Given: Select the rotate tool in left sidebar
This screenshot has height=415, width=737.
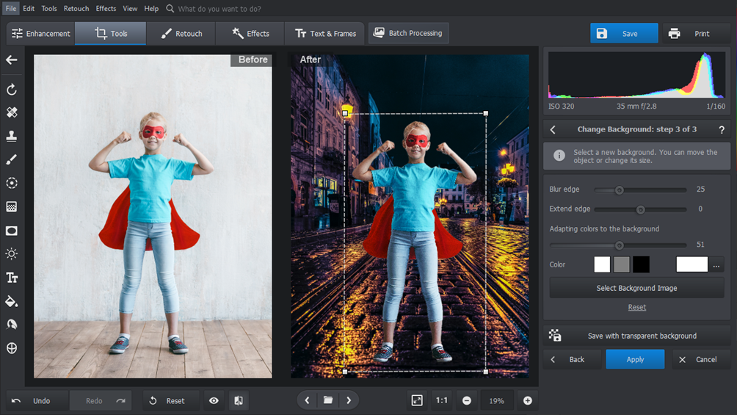Looking at the screenshot, I should 12,90.
